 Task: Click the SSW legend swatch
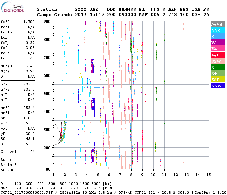218,61
